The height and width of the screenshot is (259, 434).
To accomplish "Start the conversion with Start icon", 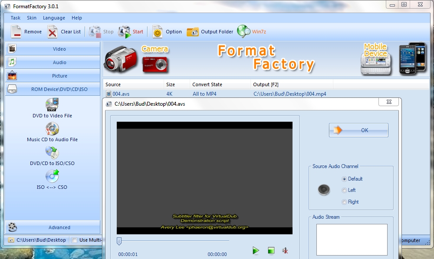I will (x=125, y=32).
